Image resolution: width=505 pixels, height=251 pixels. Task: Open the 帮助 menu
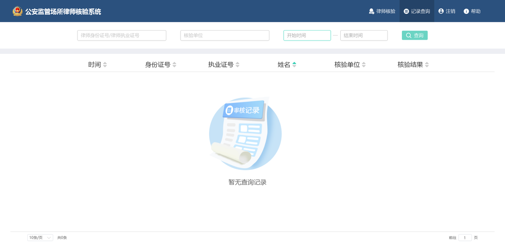[x=472, y=11]
